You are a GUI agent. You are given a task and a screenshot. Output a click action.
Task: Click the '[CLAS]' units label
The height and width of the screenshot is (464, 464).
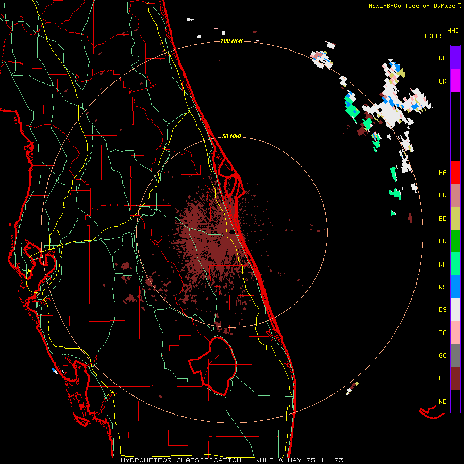click(x=436, y=36)
